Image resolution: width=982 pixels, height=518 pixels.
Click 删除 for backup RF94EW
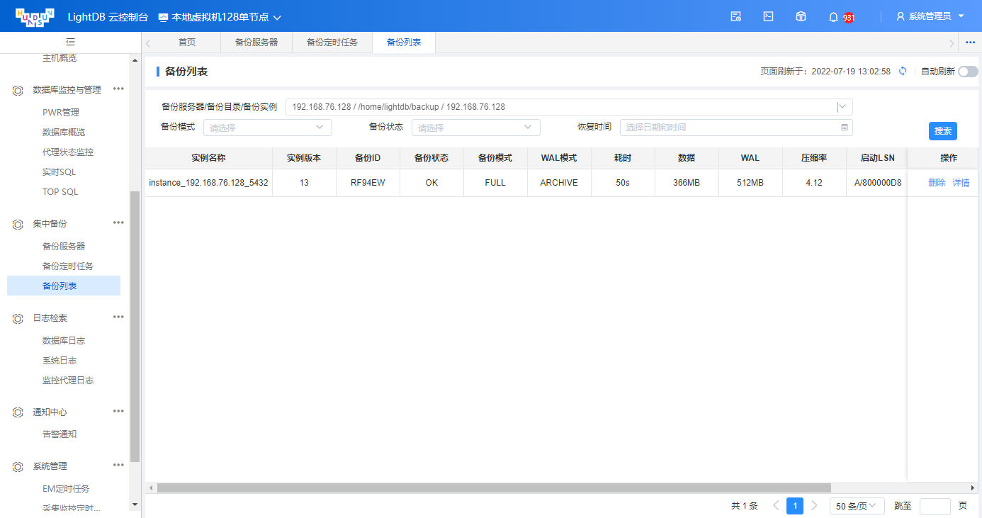tap(937, 183)
